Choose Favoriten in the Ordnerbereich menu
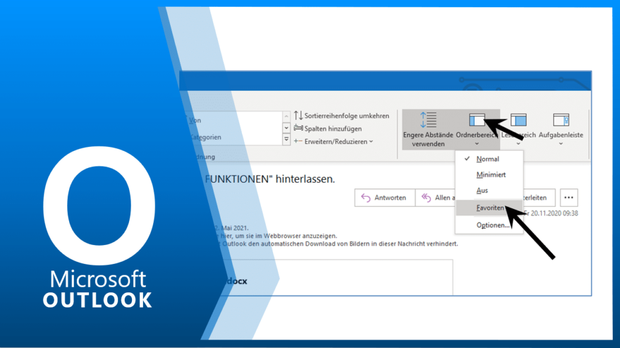Viewport: 620px width, 348px height. (x=489, y=208)
